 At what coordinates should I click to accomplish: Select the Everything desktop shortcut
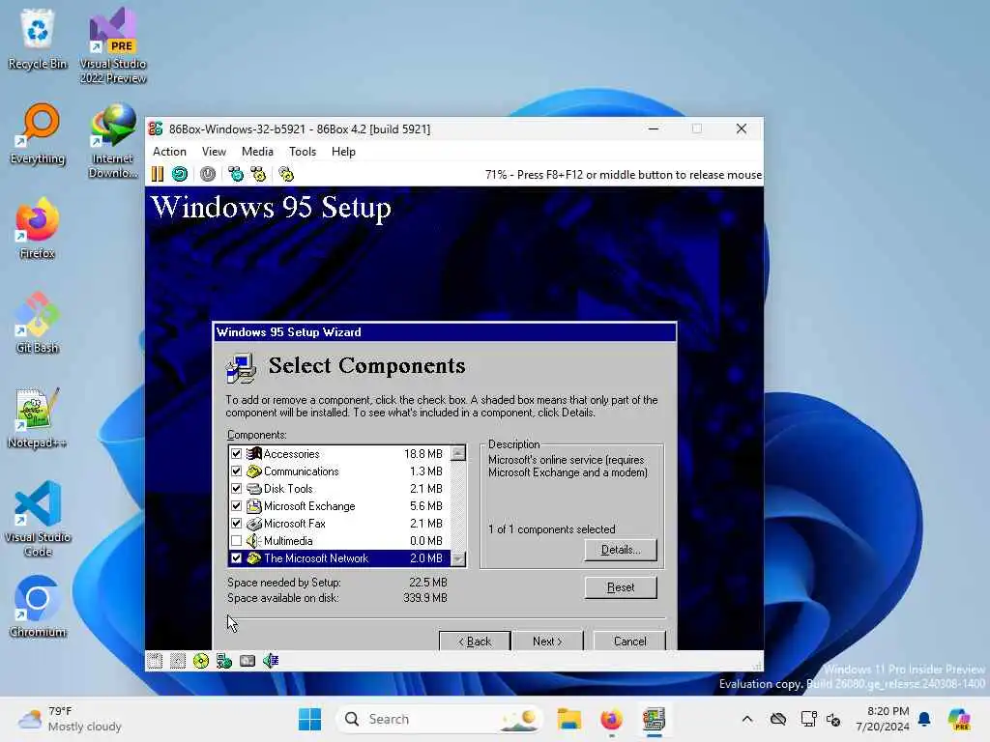pyautogui.click(x=38, y=133)
